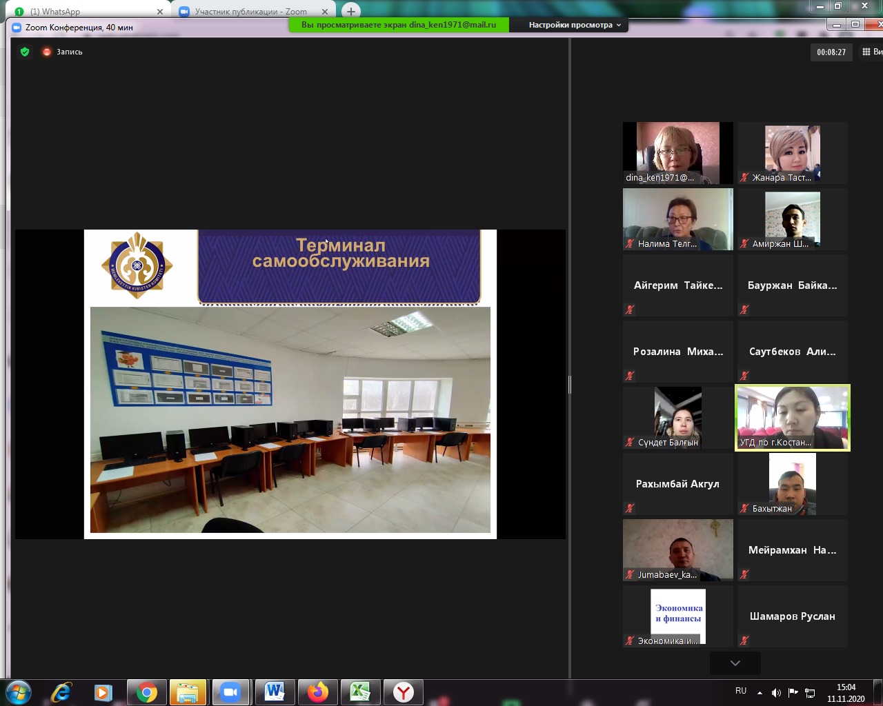Screen dimensions: 883x706
Task: Switch to Zoom app in taskbar
Action: [230, 692]
